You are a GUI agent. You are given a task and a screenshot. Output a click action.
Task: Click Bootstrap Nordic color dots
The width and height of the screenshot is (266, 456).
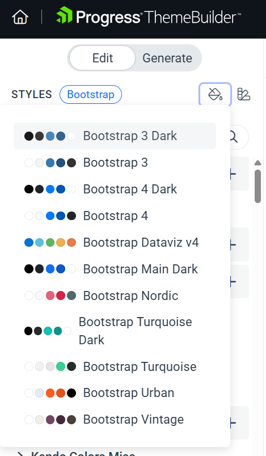(50, 295)
